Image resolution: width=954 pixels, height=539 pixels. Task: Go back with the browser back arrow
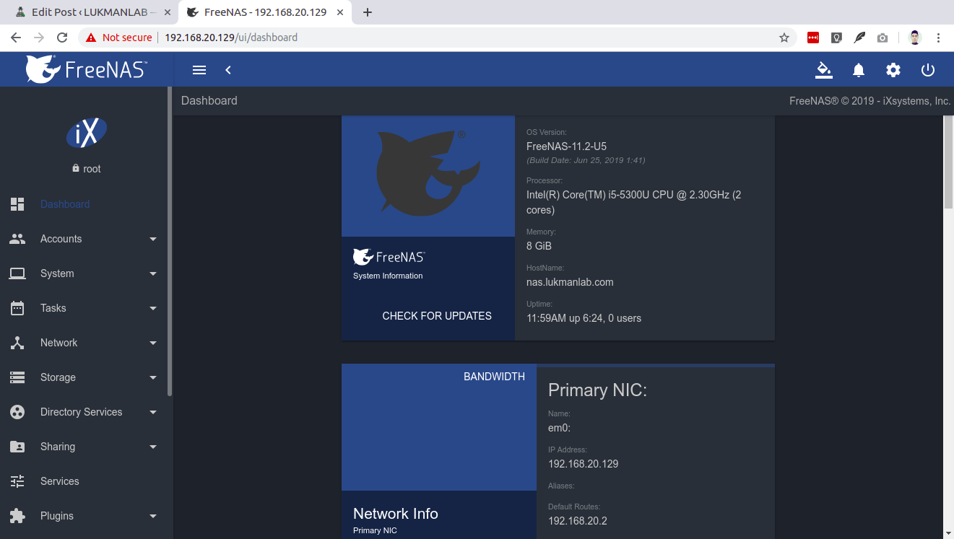pyautogui.click(x=16, y=38)
